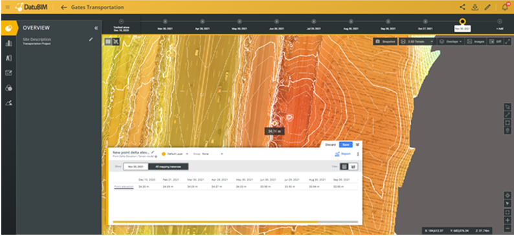Enter fullscreen map view

[x=508, y=41]
